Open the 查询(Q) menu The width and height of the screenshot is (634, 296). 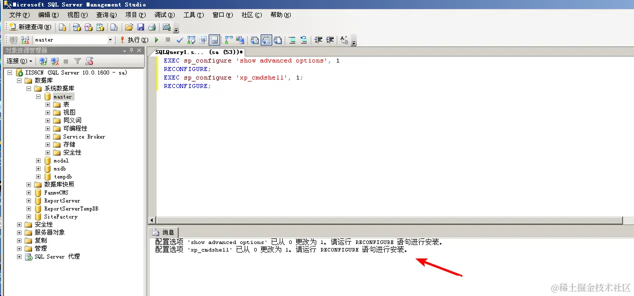tap(107, 15)
